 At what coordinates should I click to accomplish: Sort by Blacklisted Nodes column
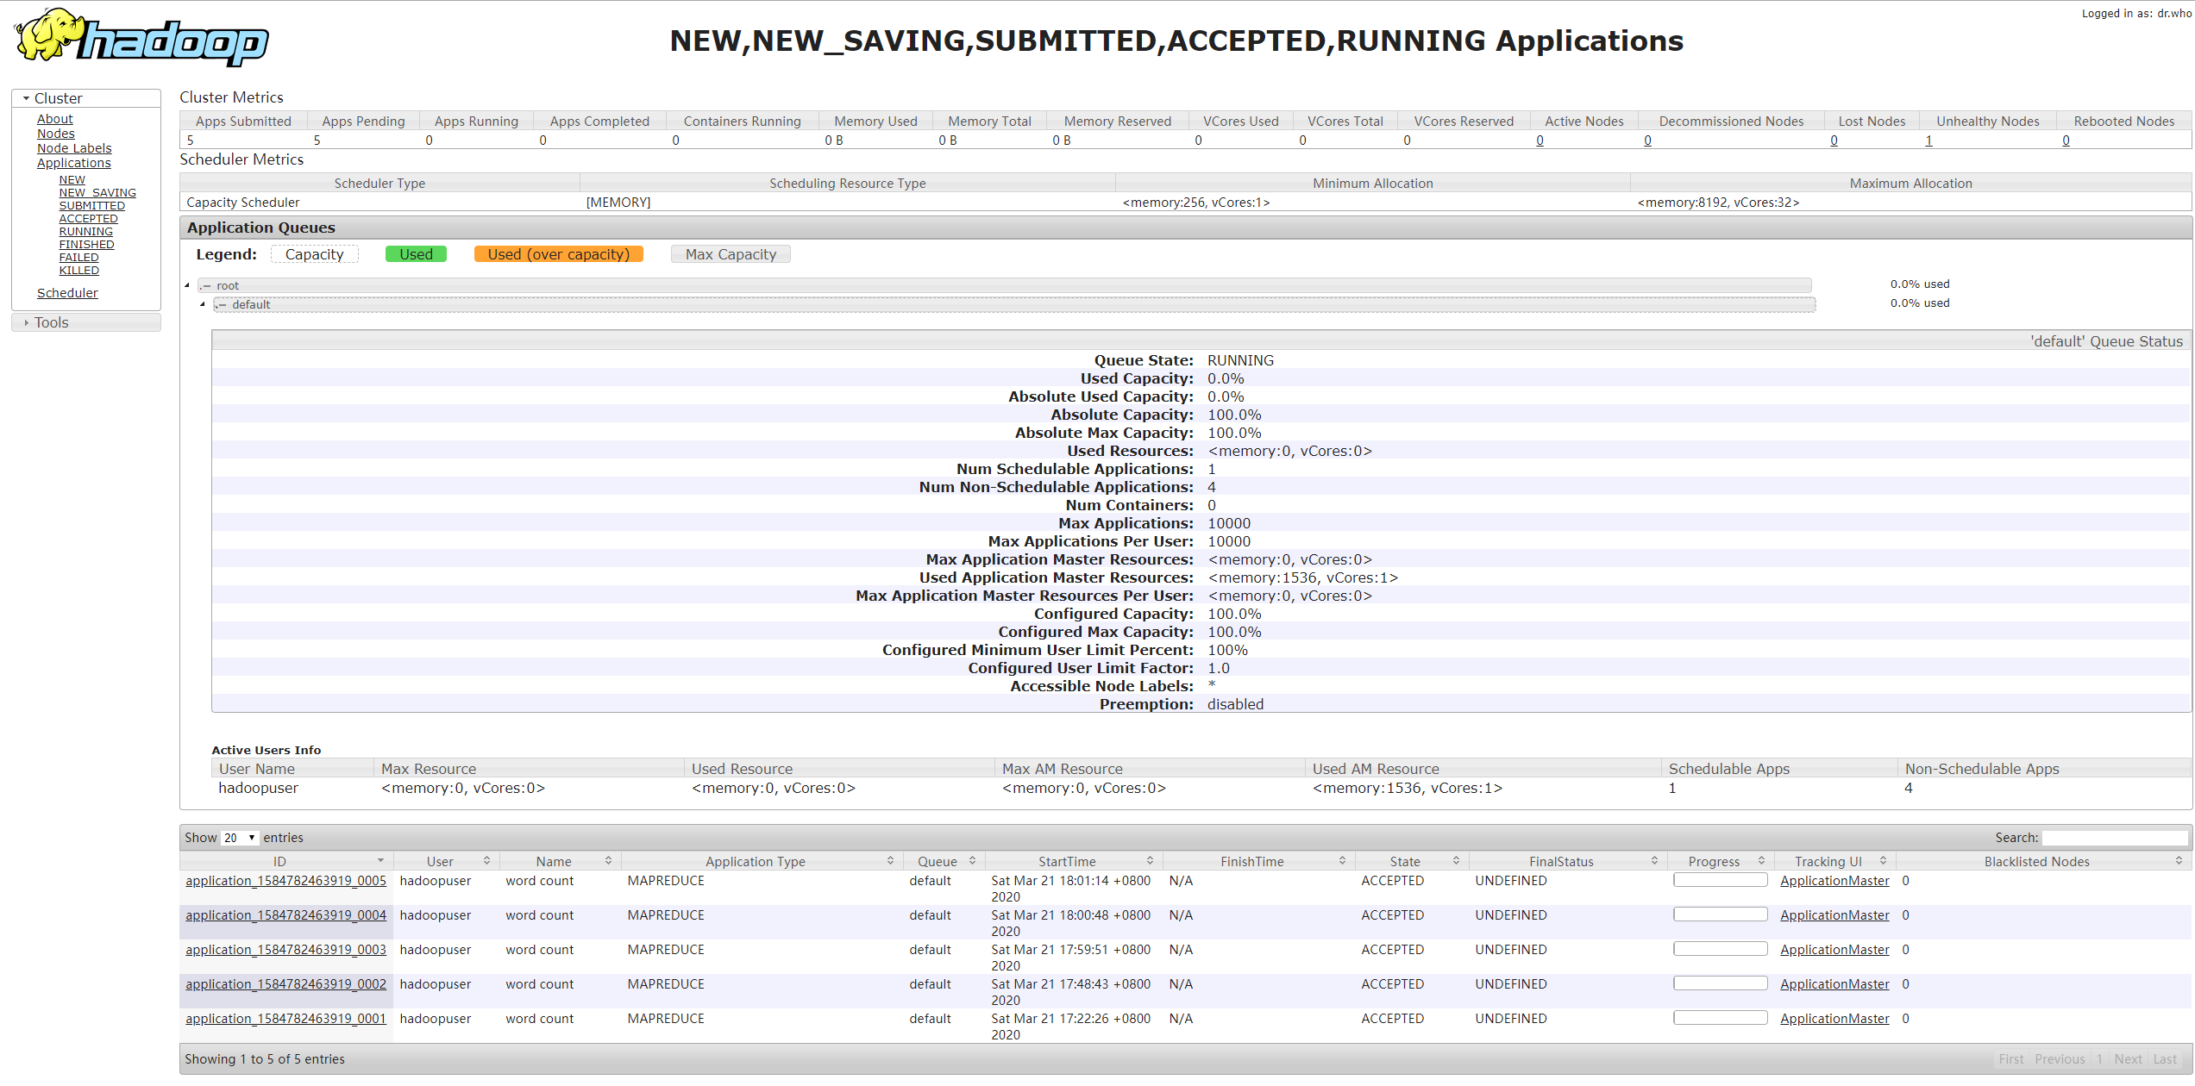click(2043, 861)
